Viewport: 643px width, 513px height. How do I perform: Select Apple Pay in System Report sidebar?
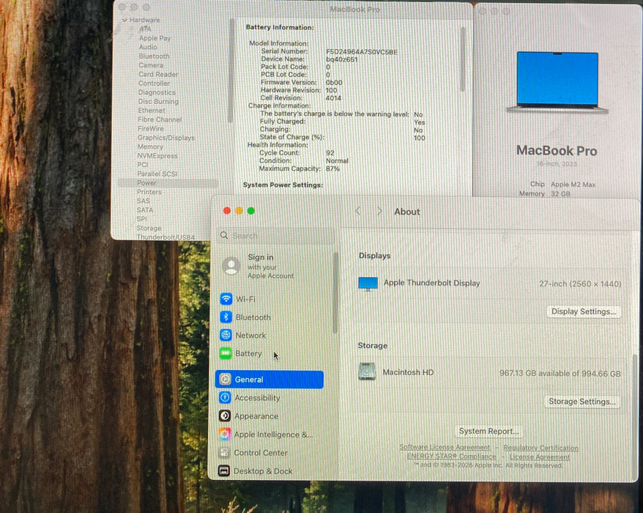tap(155, 38)
